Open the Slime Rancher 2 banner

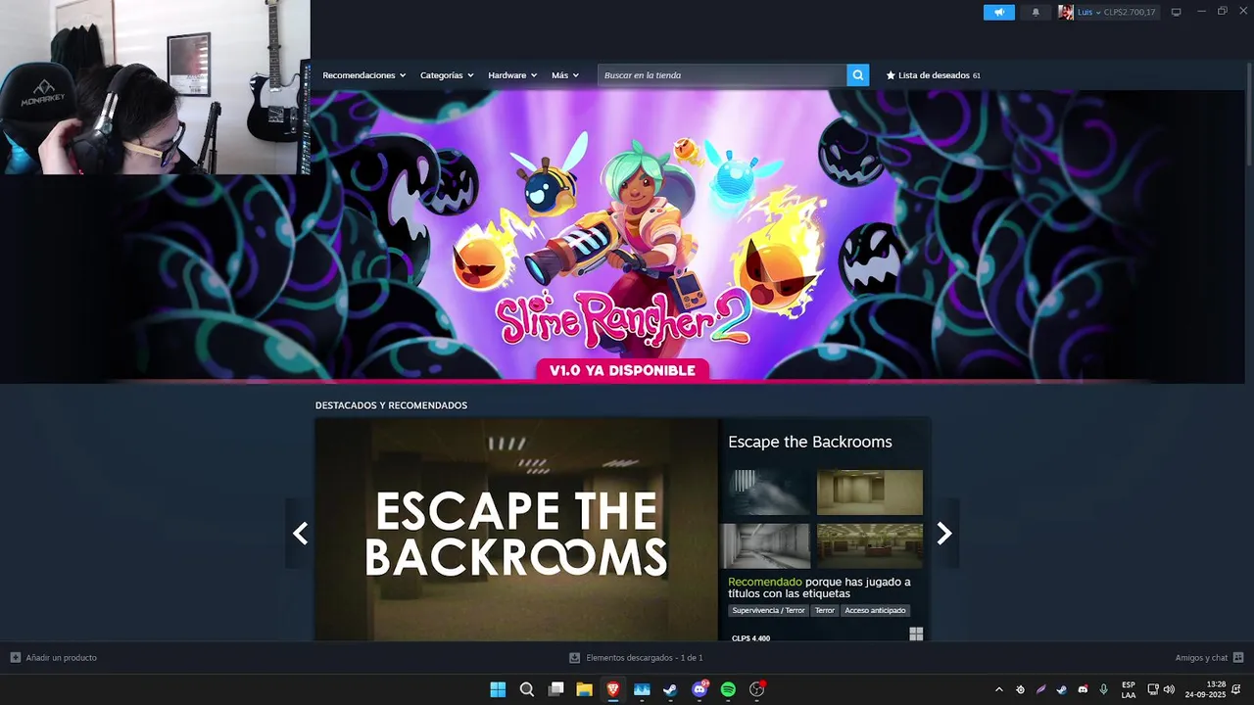pos(623,235)
